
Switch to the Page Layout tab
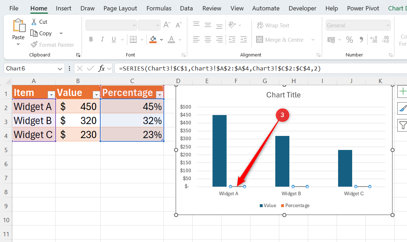[120, 8]
